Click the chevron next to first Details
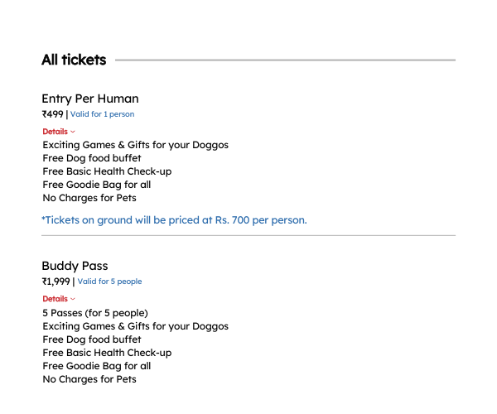 pyautogui.click(x=73, y=132)
